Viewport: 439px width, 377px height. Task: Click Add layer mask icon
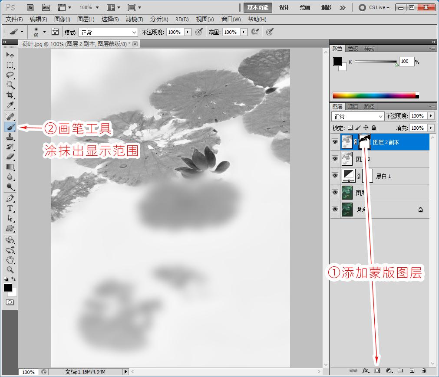[x=377, y=370]
